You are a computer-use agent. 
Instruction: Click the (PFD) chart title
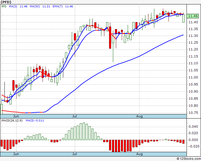pos(6,2)
